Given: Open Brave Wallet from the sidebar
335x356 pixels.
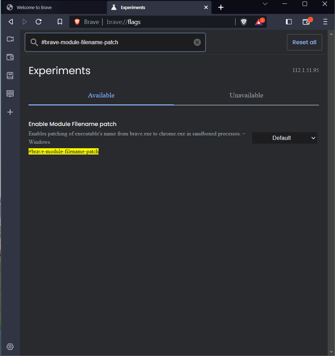Looking at the screenshot, I should click(10, 57).
